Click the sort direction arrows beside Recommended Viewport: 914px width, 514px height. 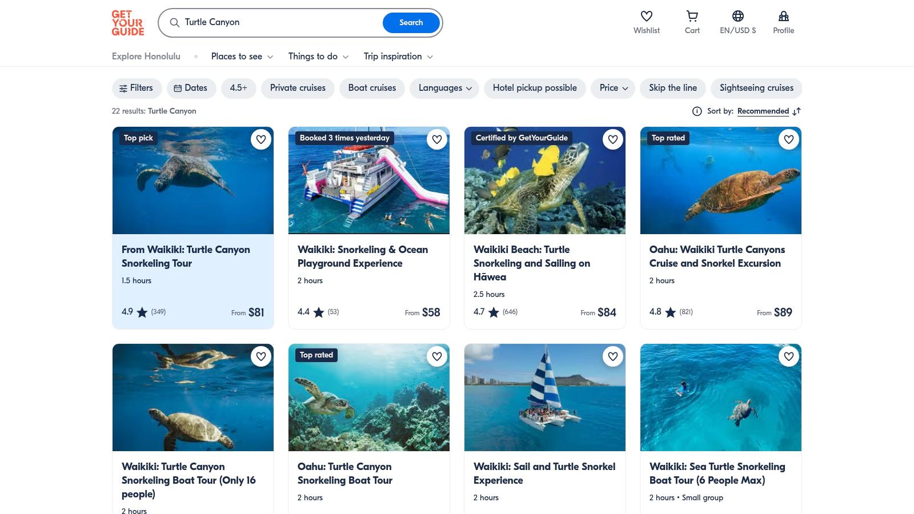[796, 111]
